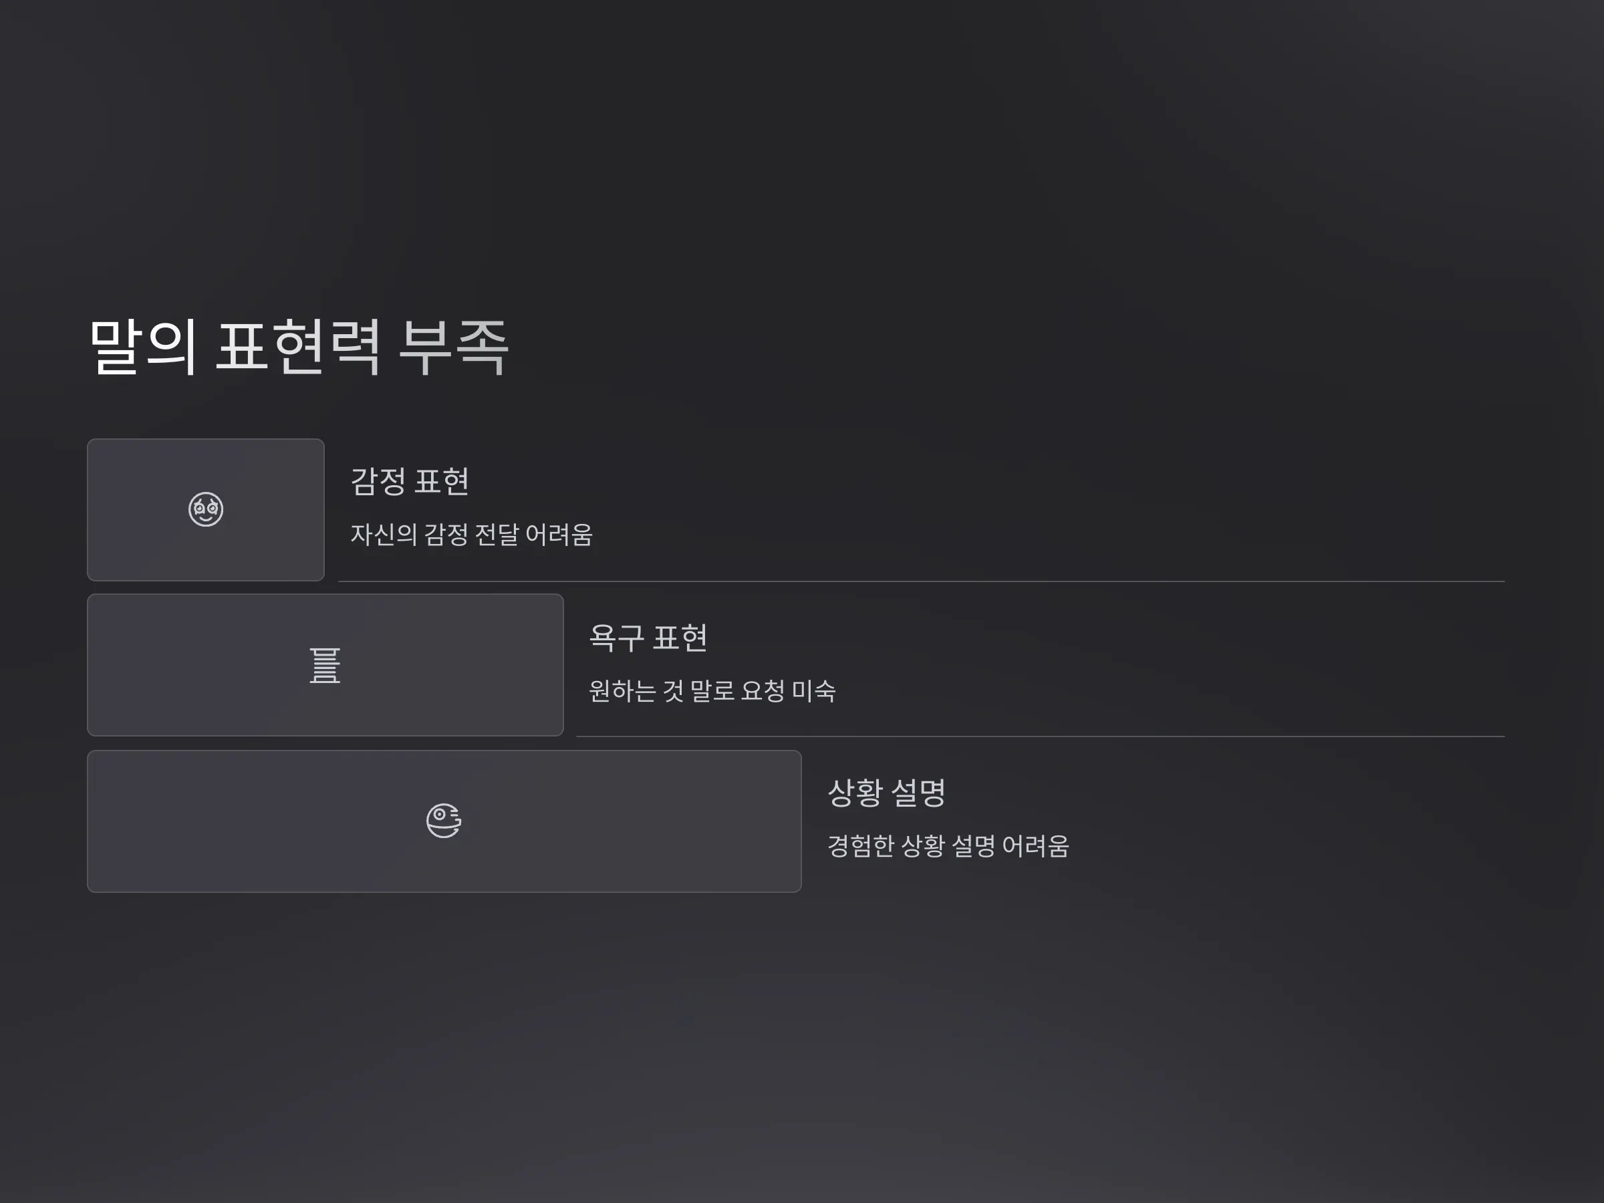Select the stacked horizontal lines icon
The image size is (1604, 1203).
pyautogui.click(x=325, y=665)
